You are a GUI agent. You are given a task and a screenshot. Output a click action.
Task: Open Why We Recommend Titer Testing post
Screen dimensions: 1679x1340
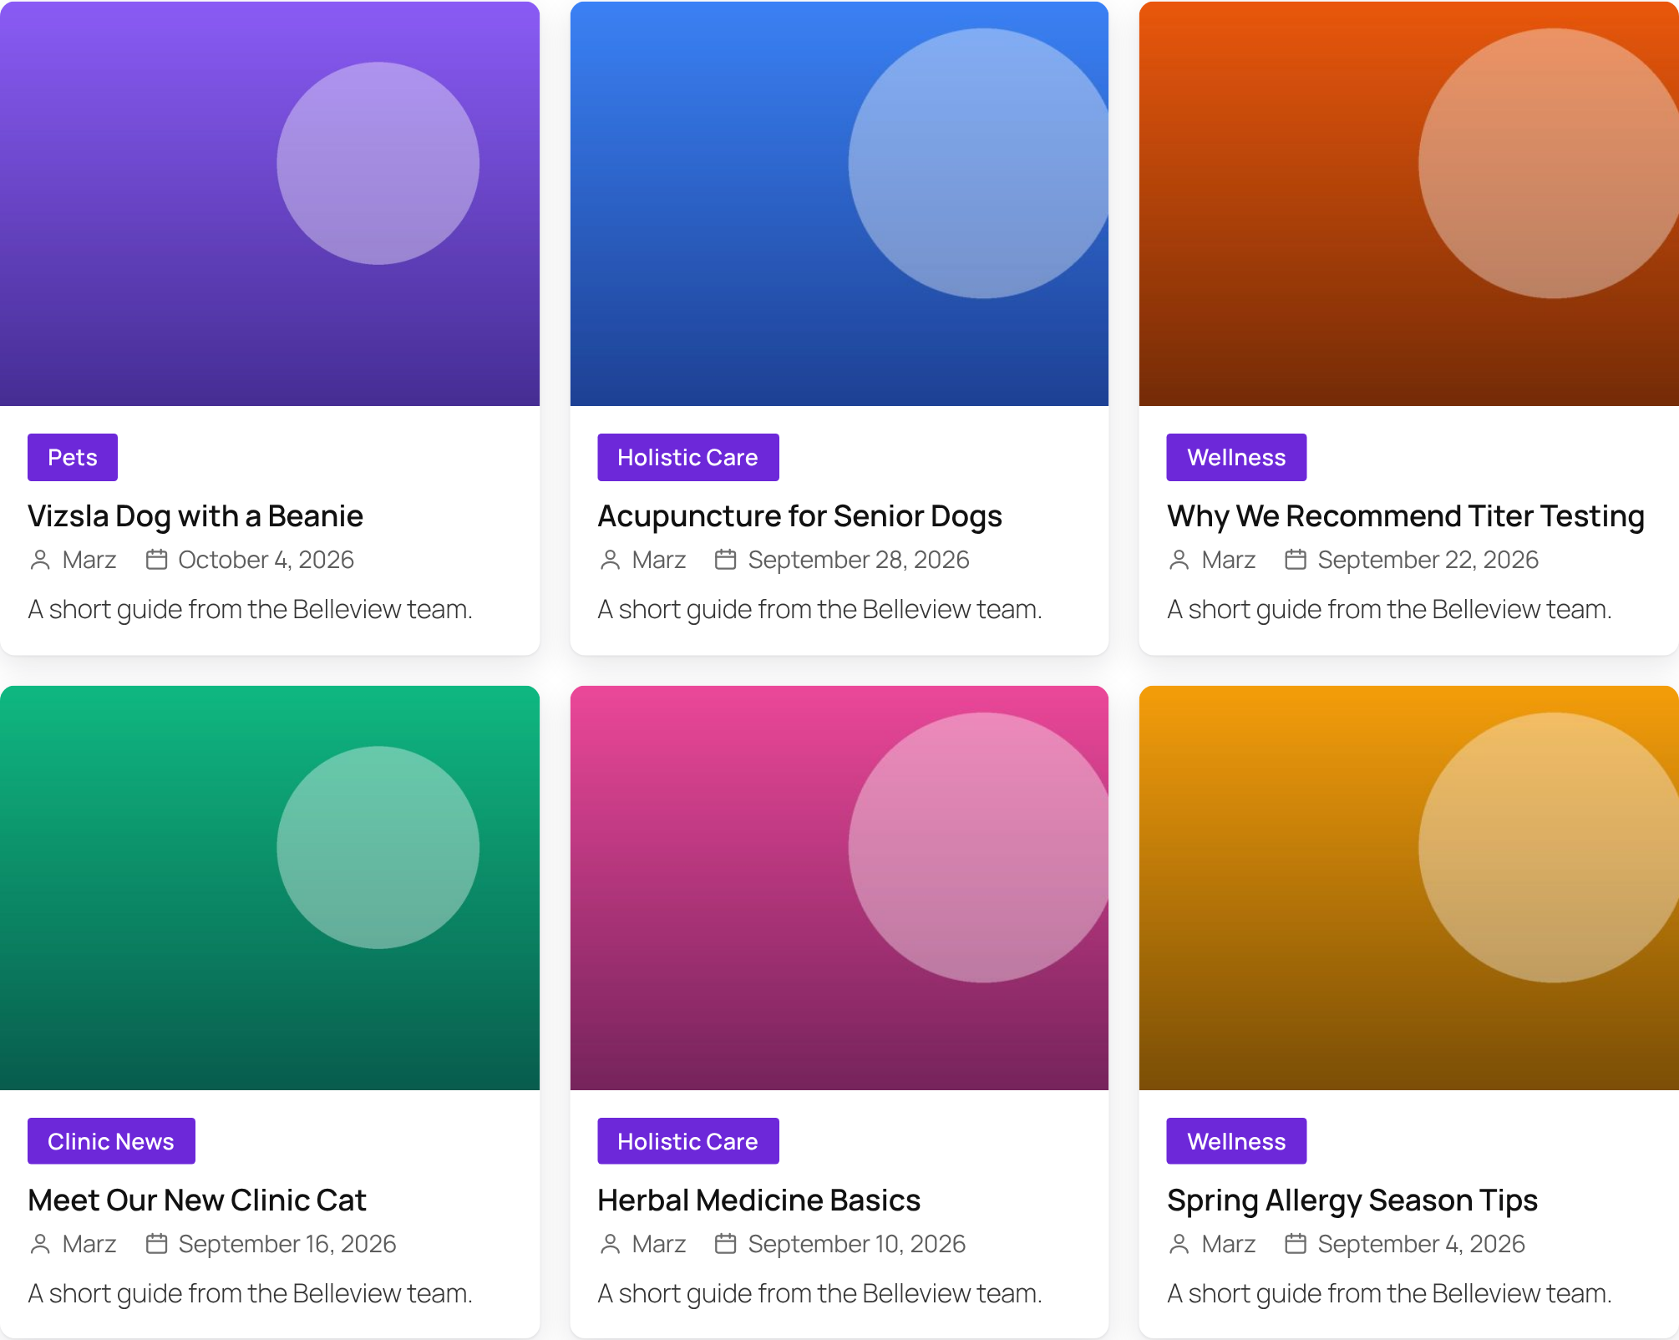point(1406,516)
